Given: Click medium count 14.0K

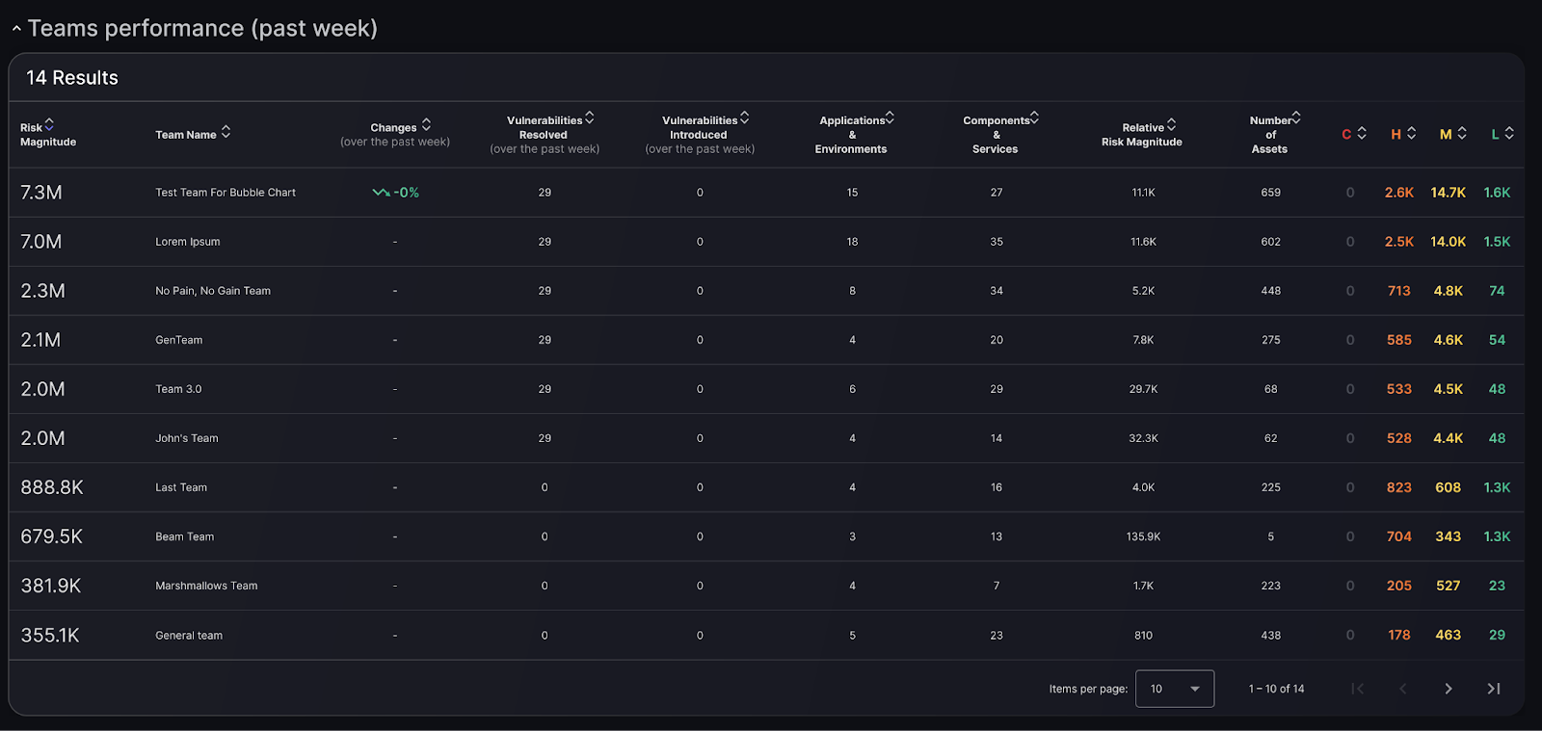Looking at the screenshot, I should [x=1449, y=242].
